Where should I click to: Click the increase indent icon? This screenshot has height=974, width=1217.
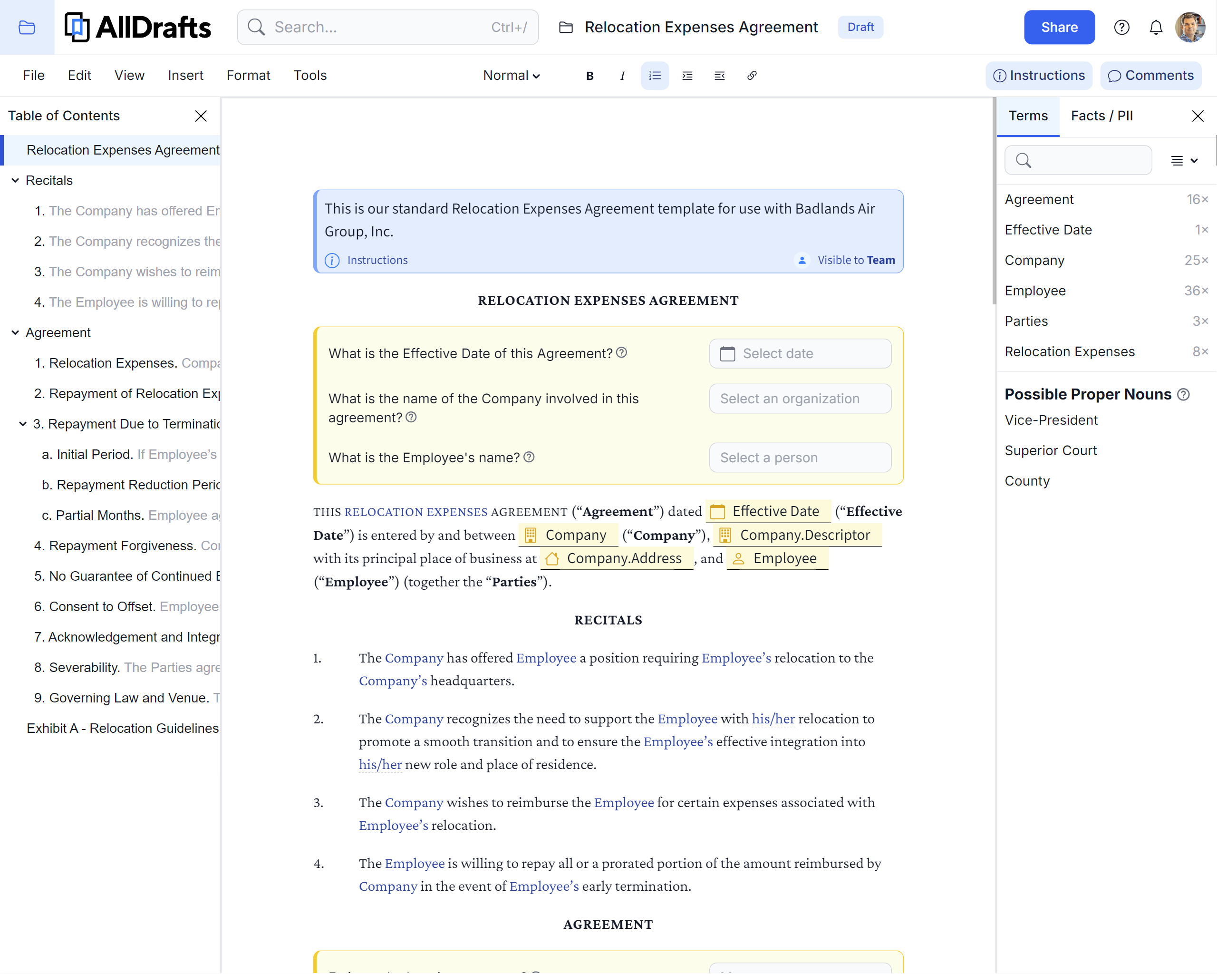686,76
